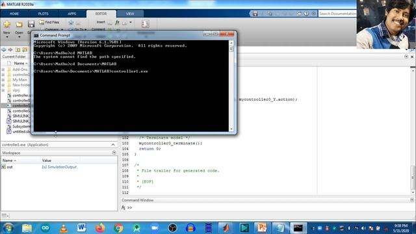Click the Save floppy icon in ribbon
416x234 pixels.
pyautogui.click(x=31, y=24)
